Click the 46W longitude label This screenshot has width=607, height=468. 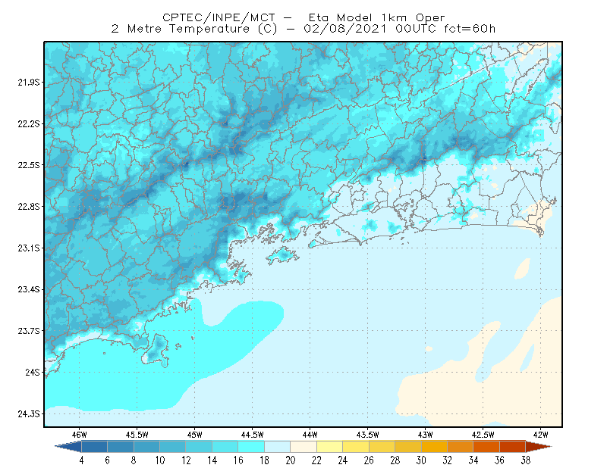[x=80, y=435]
